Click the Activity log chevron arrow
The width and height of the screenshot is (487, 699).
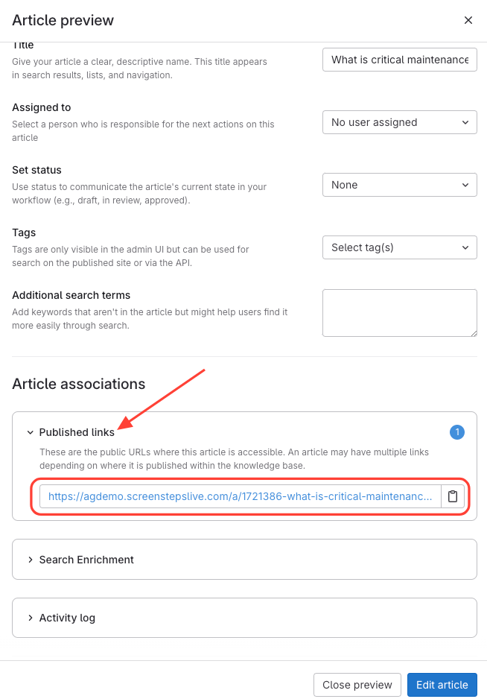coord(31,618)
